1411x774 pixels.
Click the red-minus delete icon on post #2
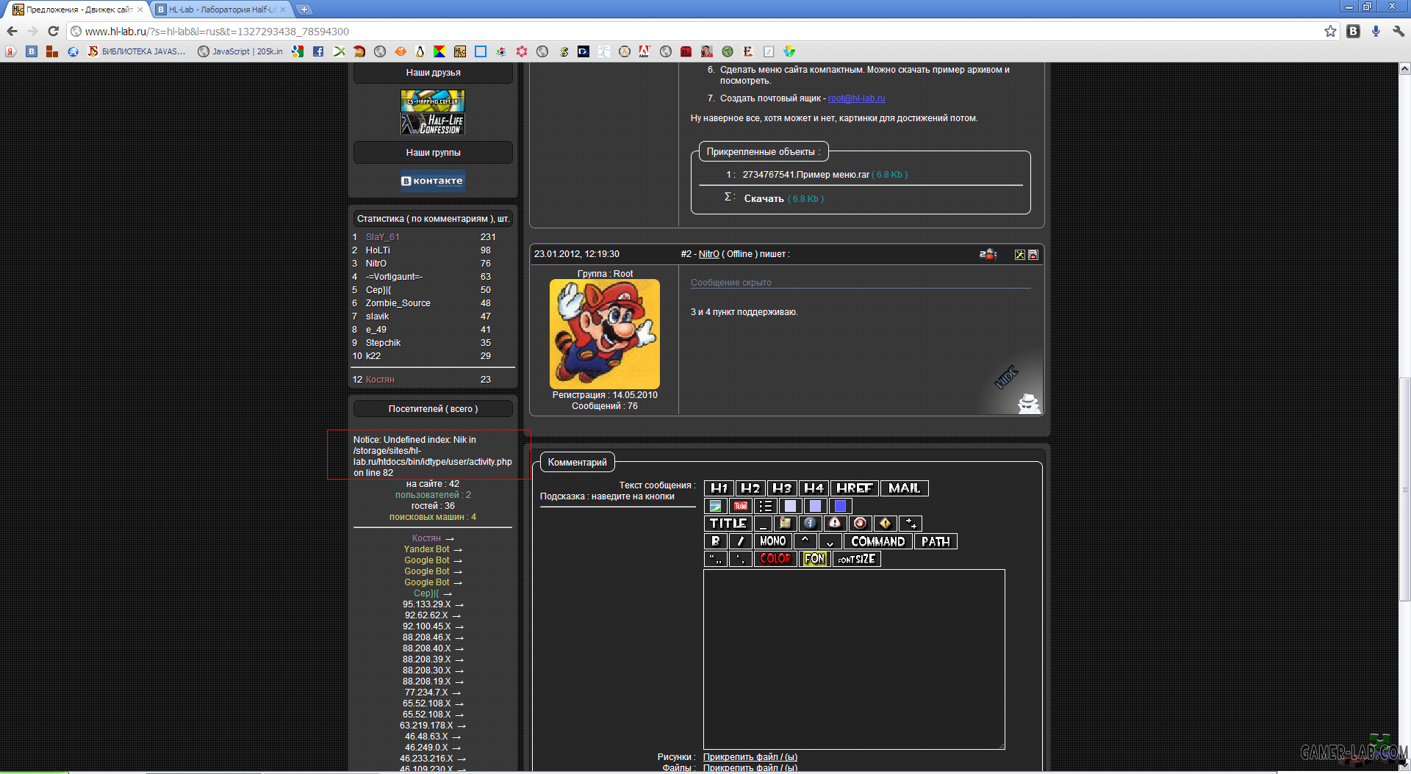[1033, 255]
